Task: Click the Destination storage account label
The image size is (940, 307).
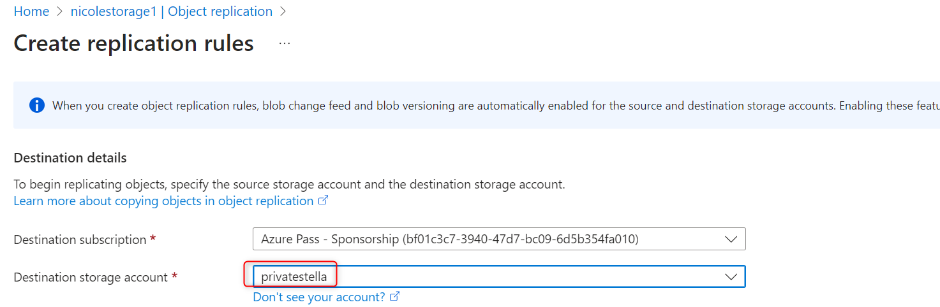Action: pos(91,278)
